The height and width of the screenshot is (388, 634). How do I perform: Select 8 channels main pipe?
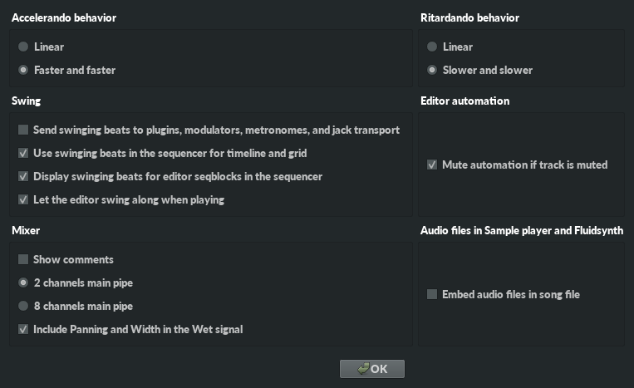23,306
